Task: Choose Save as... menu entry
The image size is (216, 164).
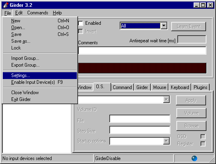Action: [x=40, y=41]
